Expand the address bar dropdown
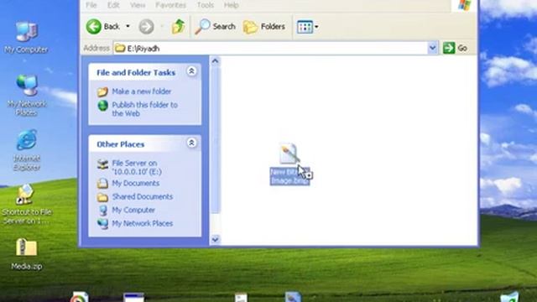 pyautogui.click(x=433, y=48)
